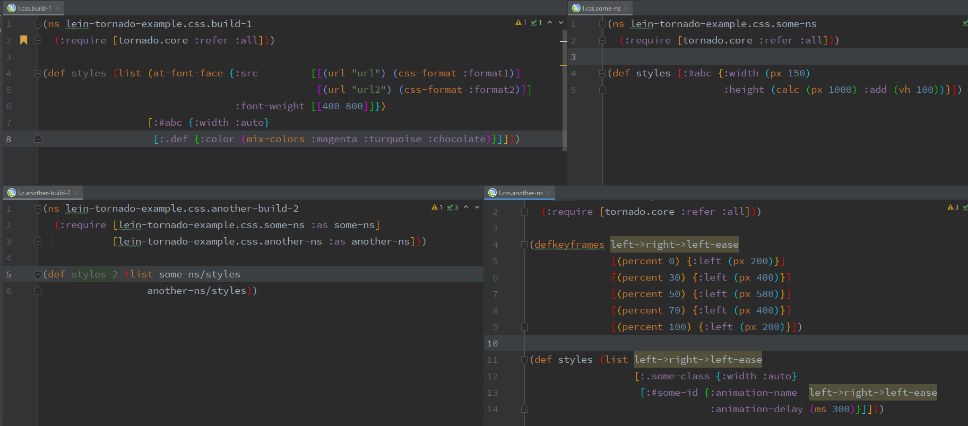Click the defkeyframes symbol on line 4
This screenshot has height=426, width=968.
[569, 245]
